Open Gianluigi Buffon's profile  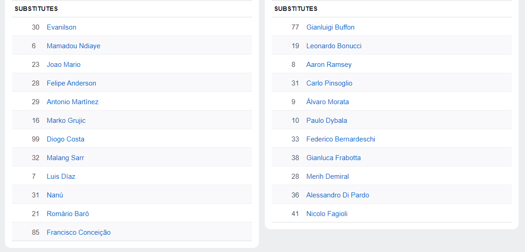[x=330, y=27]
